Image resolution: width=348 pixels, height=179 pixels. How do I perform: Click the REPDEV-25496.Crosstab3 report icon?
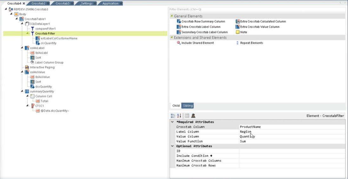click(x=11, y=9)
